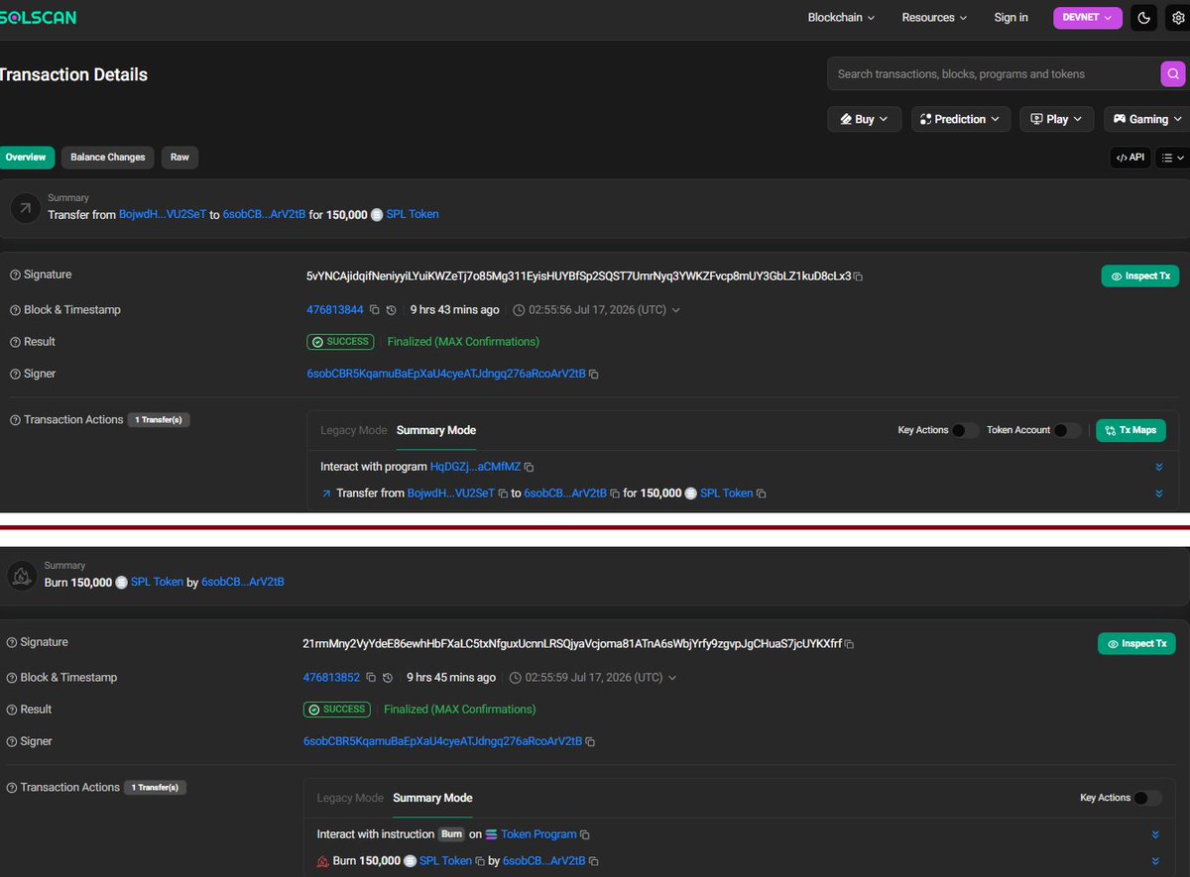Click the purple search button
Viewport: 1190px width, 877px height.
coord(1172,73)
